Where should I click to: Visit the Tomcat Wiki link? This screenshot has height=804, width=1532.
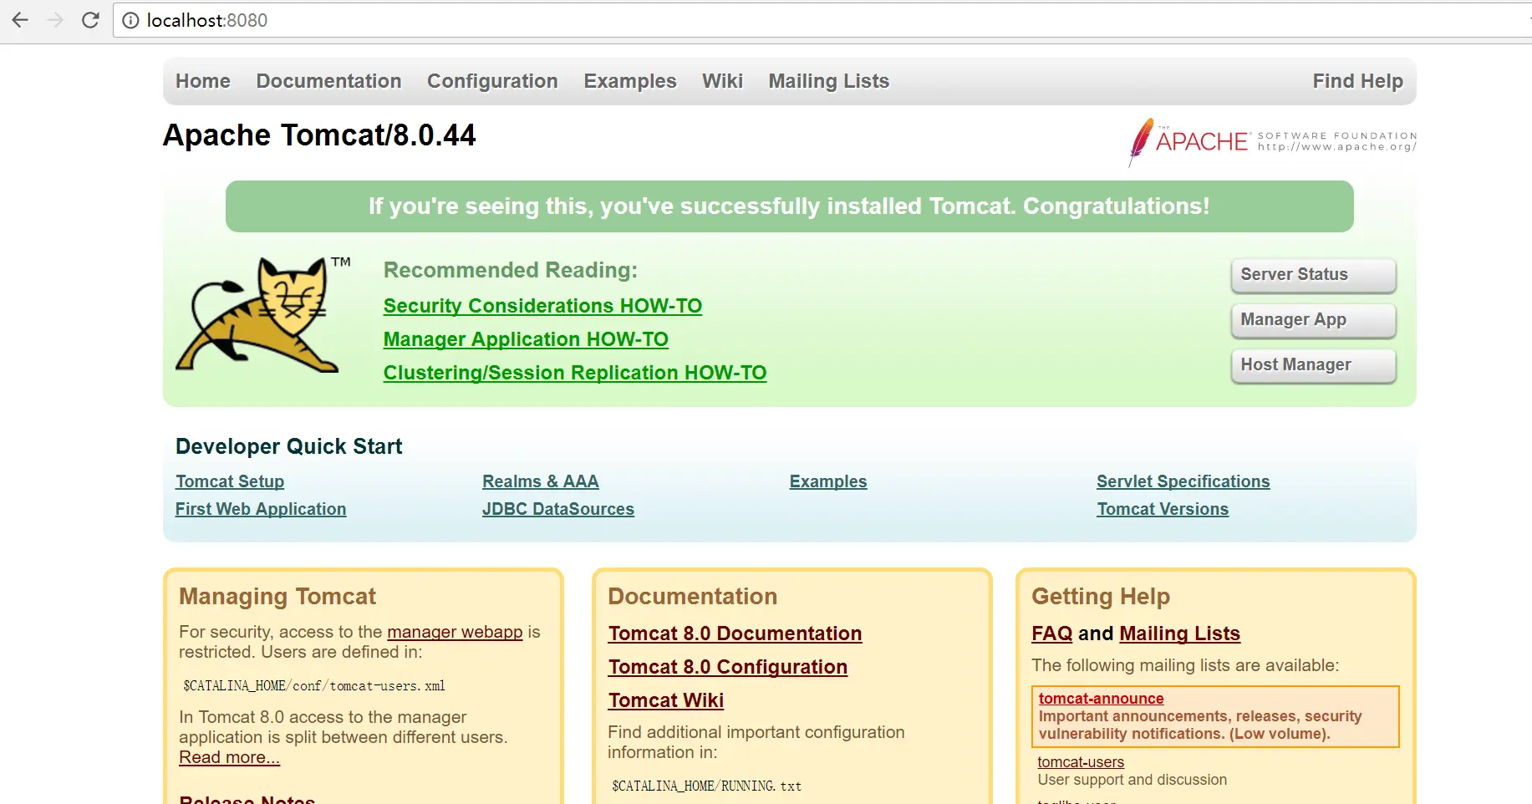666,700
